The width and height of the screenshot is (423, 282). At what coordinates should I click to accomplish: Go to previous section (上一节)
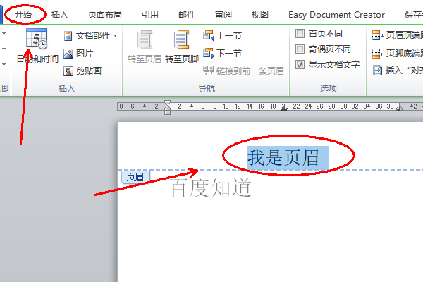(x=209, y=35)
